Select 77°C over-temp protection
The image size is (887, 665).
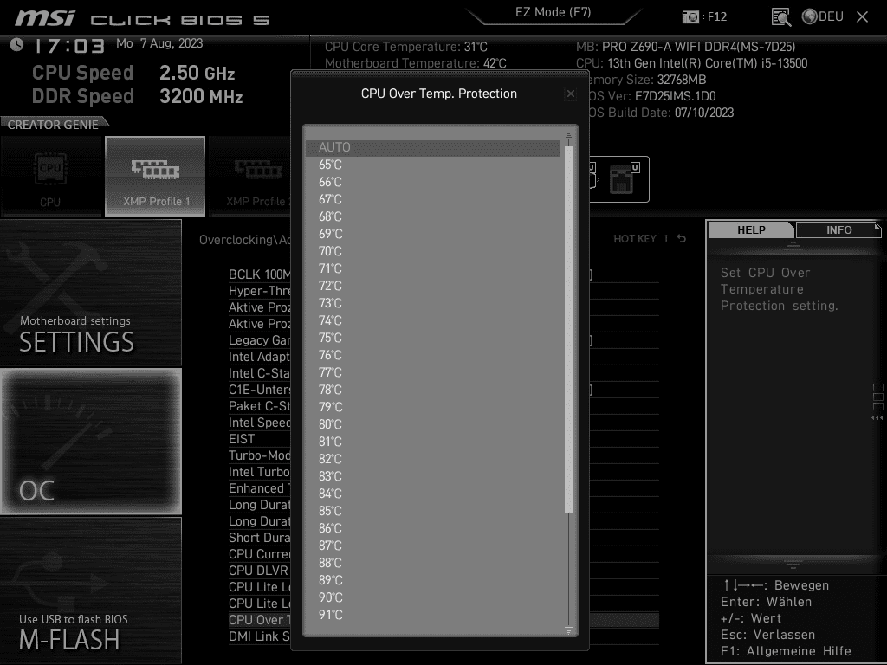pyautogui.click(x=433, y=372)
